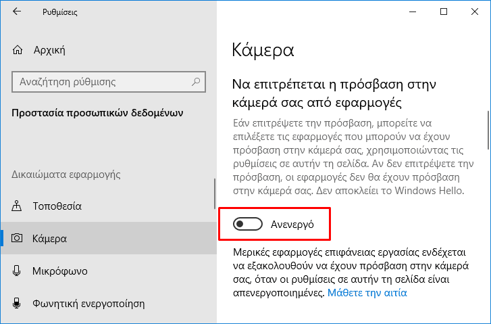Click the search magnifier icon

pyautogui.click(x=196, y=82)
